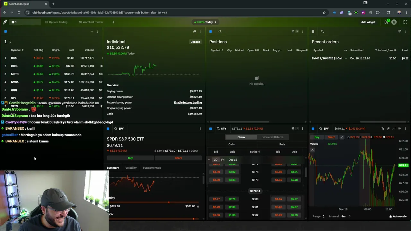Click Buy in SPDR quote widget
Viewport: 411px width, 231px height.
130,158
